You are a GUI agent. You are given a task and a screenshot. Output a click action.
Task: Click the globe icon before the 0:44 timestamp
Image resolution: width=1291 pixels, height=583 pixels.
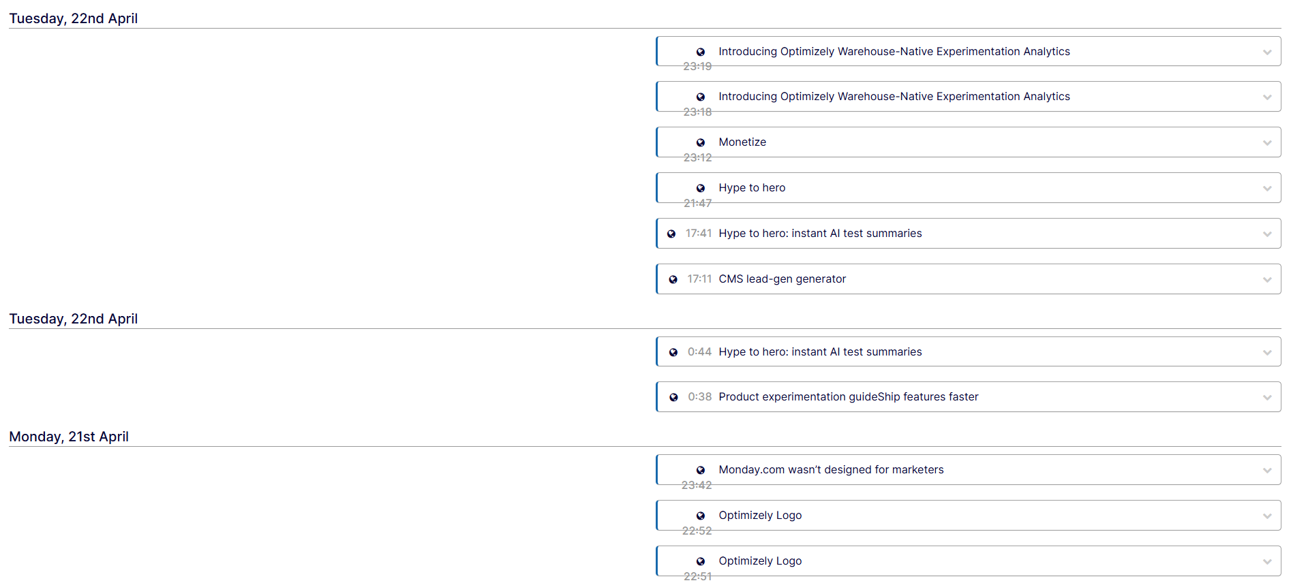coord(673,352)
